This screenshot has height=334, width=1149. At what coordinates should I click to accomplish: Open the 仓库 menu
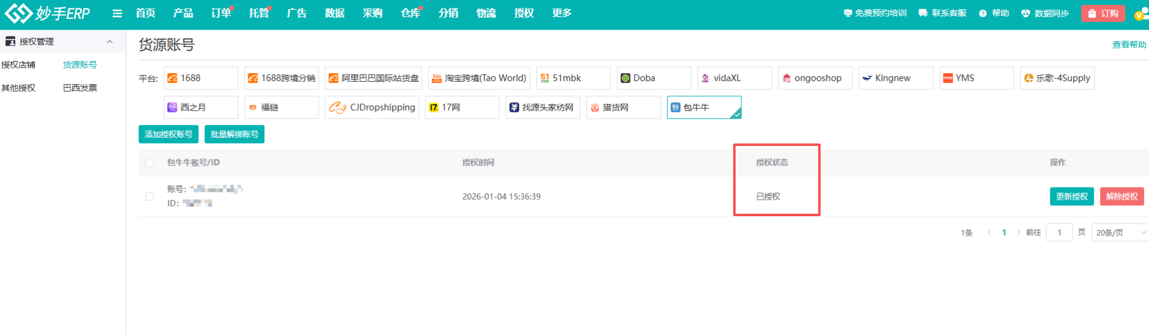411,13
